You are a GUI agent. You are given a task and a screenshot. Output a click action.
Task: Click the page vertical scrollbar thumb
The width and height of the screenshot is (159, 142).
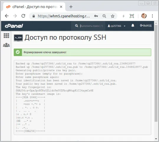click(x=156, y=73)
